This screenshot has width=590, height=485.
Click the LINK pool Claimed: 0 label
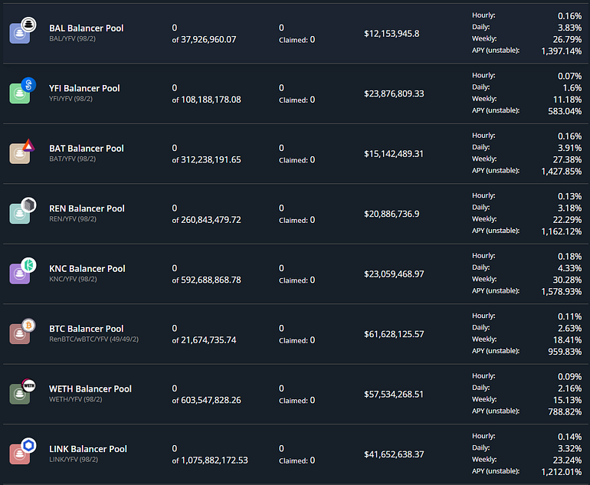297,461
